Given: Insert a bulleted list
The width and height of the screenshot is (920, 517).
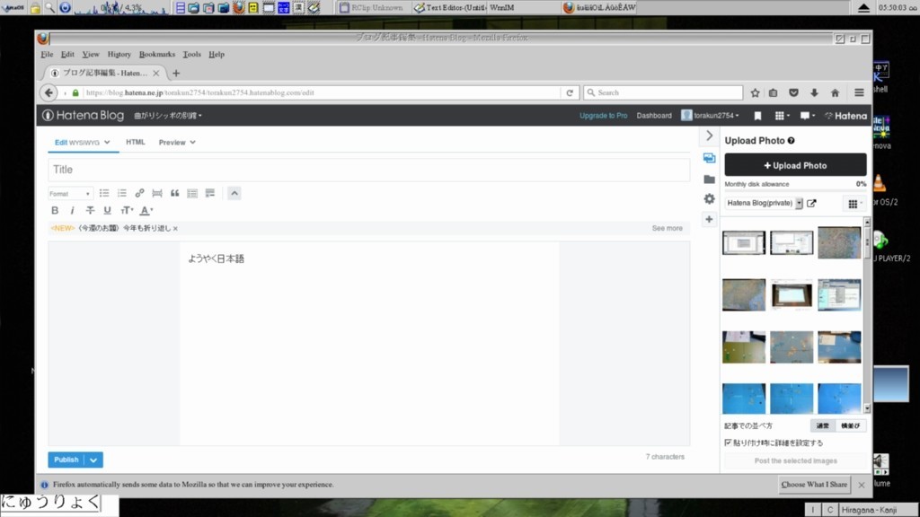Looking at the screenshot, I should (104, 194).
